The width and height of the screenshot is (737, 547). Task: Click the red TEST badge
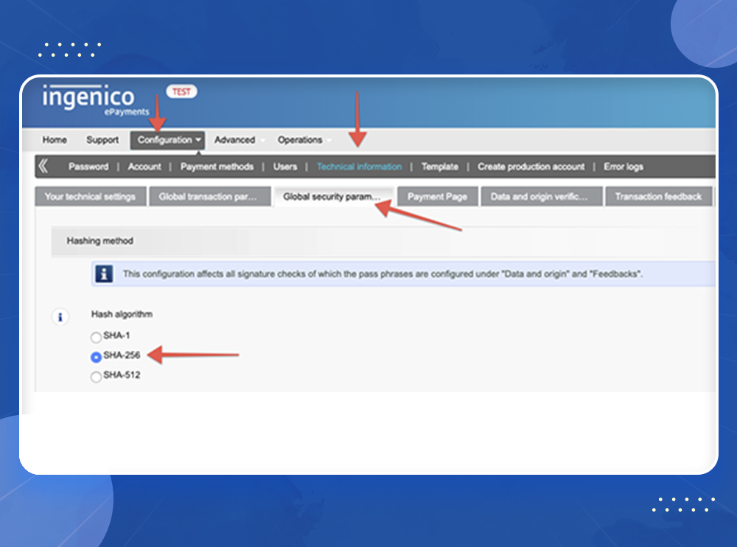pos(181,91)
